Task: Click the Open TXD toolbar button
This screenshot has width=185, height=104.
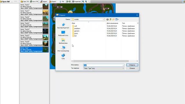Action: coord(25,1)
